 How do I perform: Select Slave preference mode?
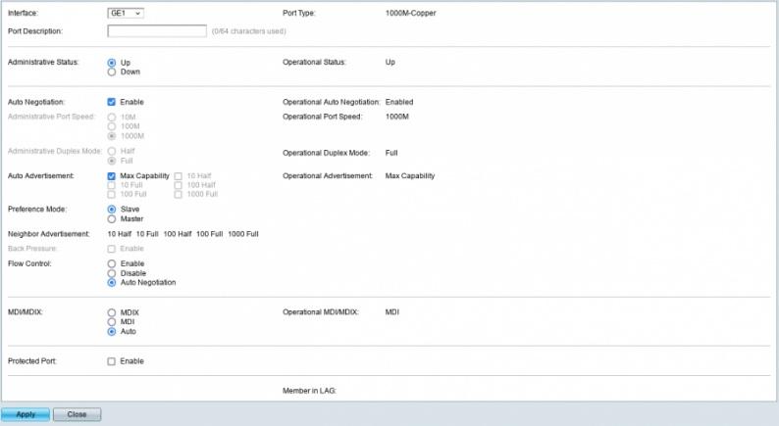[112, 209]
